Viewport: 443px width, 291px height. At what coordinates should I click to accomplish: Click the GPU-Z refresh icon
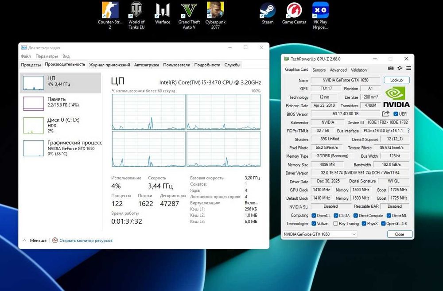[x=400, y=68]
